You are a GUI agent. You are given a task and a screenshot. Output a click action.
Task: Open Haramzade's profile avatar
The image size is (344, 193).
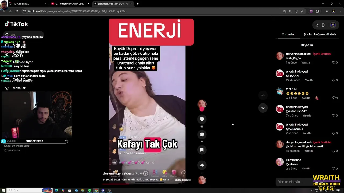click(280, 162)
